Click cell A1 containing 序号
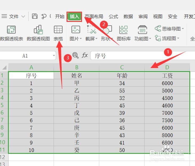Image resolution: width=195 pixels, height=166 pixels. point(31,76)
